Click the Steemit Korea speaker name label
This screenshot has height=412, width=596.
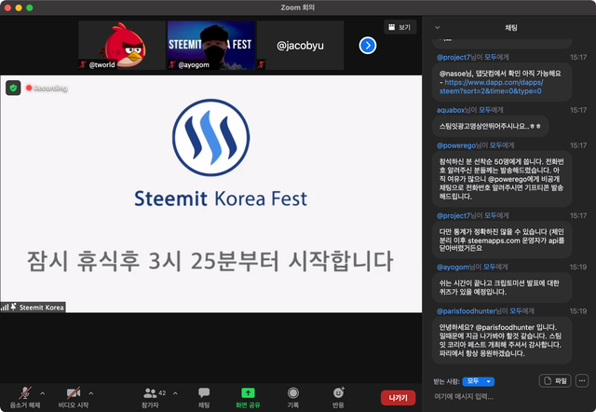41,308
